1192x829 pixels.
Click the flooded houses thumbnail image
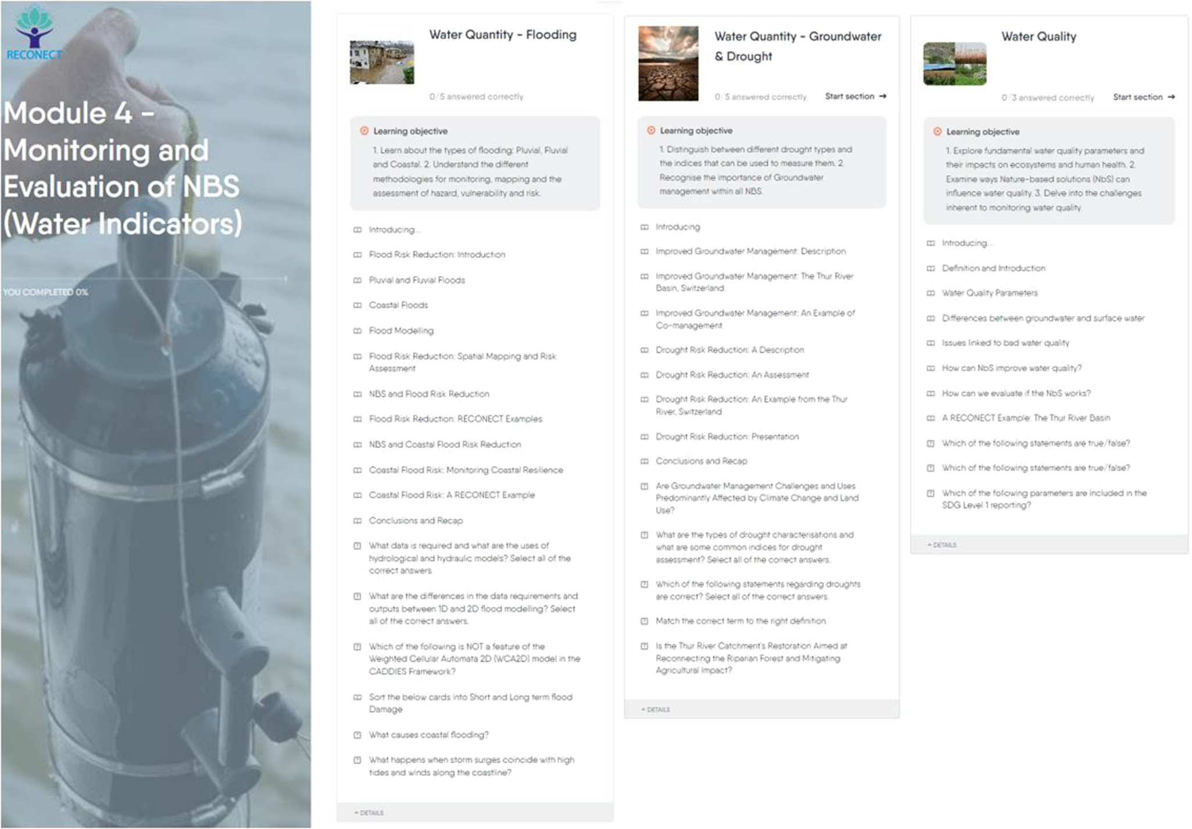pos(381,62)
